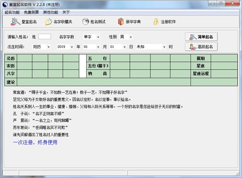Open the 皇室起名 toolbar icon
Screen dimensions: 242x178
(x=15, y=22)
